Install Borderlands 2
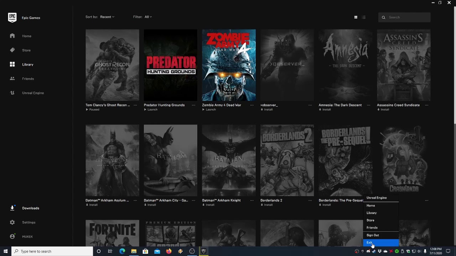456x256 pixels. [266, 205]
